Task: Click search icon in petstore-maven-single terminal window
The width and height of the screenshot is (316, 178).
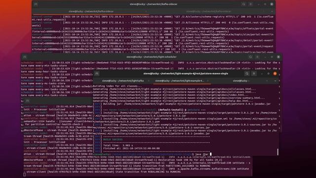Action: pyautogui.click(x=247, y=74)
